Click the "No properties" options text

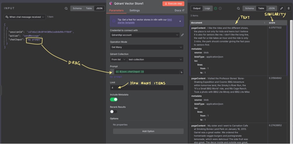(x=120, y=125)
